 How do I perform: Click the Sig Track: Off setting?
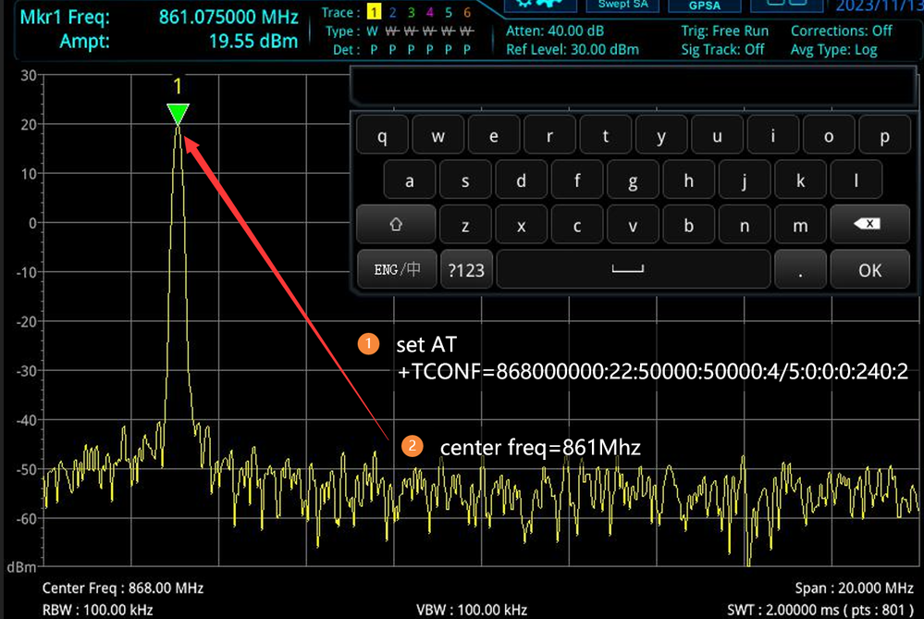(722, 50)
